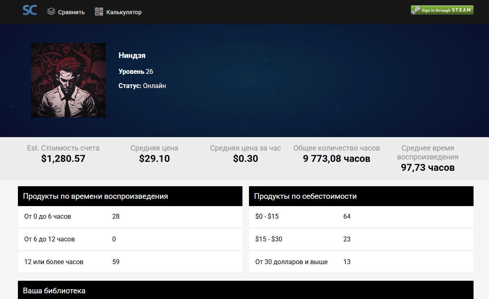489x299 pixels.
Task: Click the profile avatar image
Action: pyautogui.click(x=68, y=80)
